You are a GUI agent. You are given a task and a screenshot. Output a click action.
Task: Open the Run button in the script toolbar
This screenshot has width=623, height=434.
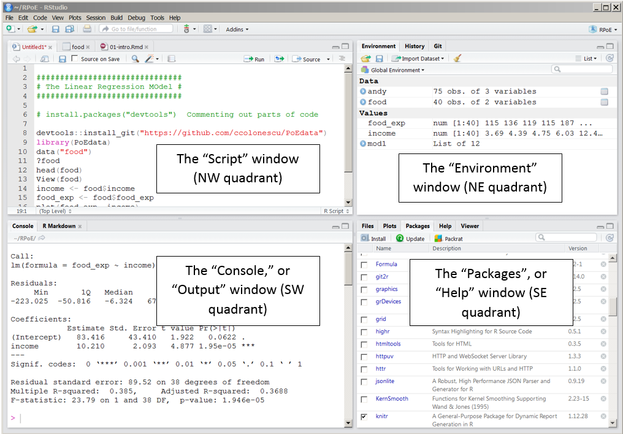click(x=254, y=58)
